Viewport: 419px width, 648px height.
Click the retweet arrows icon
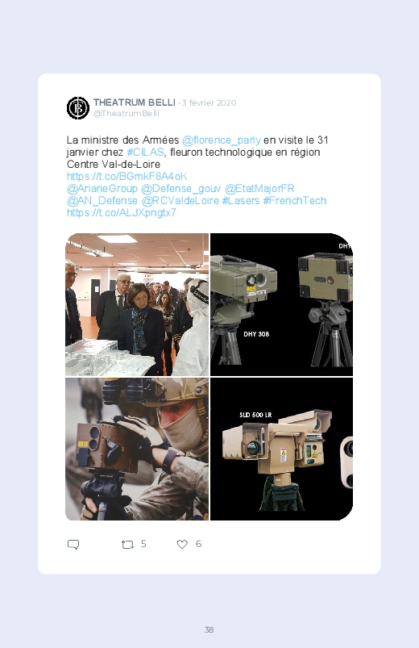[127, 544]
